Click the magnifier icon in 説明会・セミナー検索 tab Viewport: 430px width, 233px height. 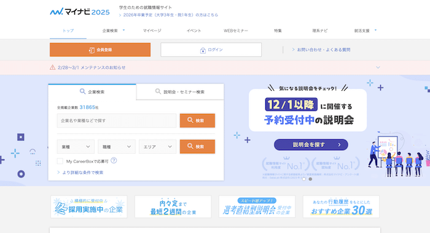158,91
